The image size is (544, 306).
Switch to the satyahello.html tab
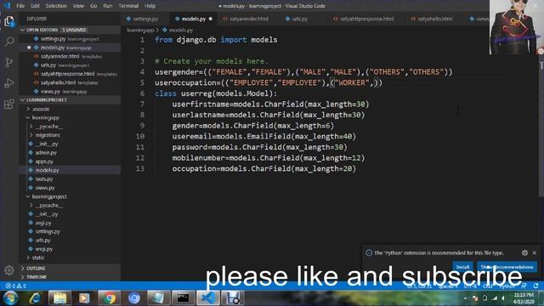click(x=434, y=19)
